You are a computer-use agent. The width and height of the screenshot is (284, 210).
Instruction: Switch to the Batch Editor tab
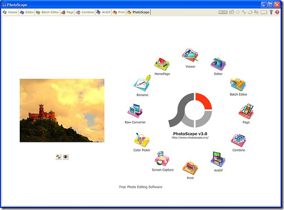(47, 12)
